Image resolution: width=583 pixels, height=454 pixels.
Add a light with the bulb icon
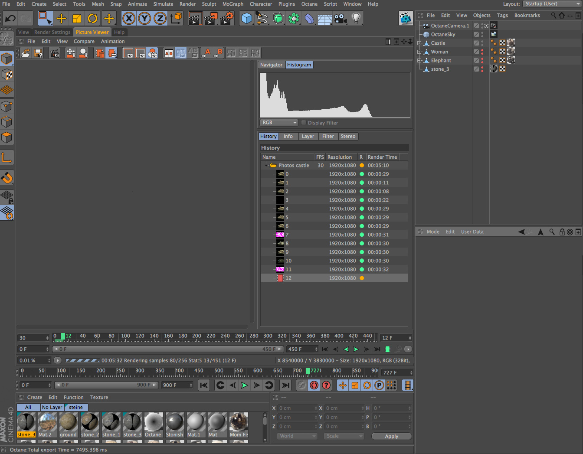click(x=356, y=18)
